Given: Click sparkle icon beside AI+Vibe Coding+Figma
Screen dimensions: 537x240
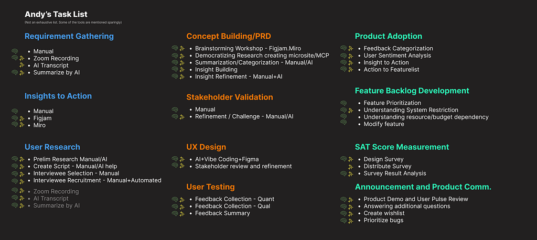Looking at the screenshot, I should pyautogui.click(x=182, y=159).
